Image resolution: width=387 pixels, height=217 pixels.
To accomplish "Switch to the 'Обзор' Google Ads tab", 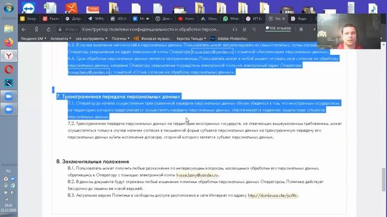I will 209,19.
